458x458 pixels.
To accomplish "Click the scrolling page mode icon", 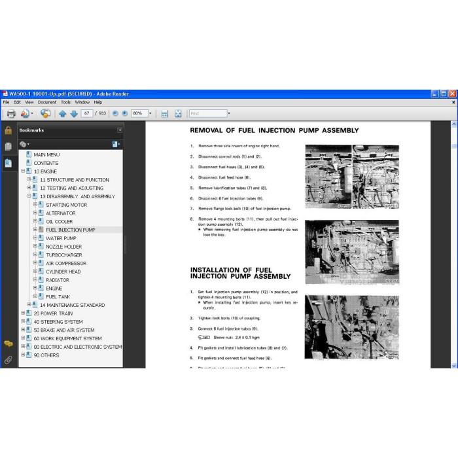I will (164, 114).
